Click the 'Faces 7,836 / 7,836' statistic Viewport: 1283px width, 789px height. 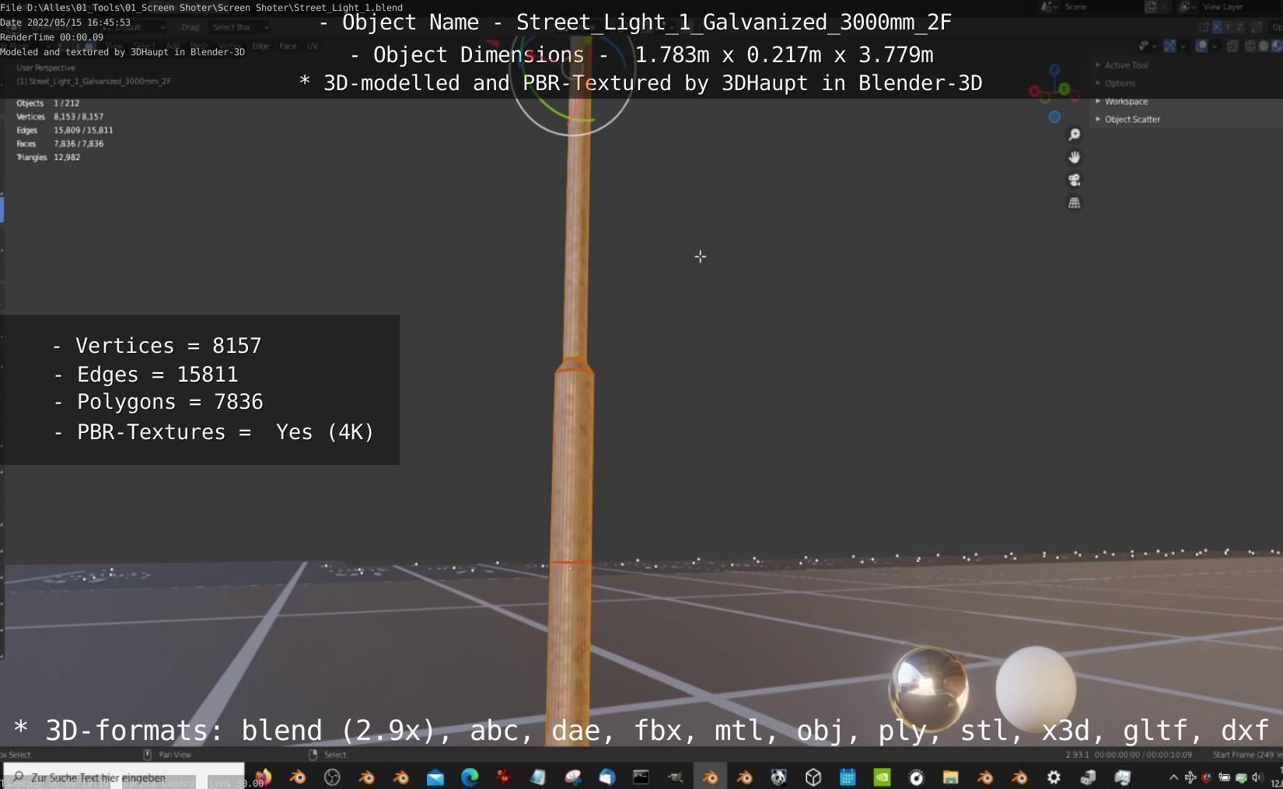[x=60, y=144]
